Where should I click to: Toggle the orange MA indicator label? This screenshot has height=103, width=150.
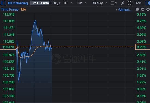point(23,10)
